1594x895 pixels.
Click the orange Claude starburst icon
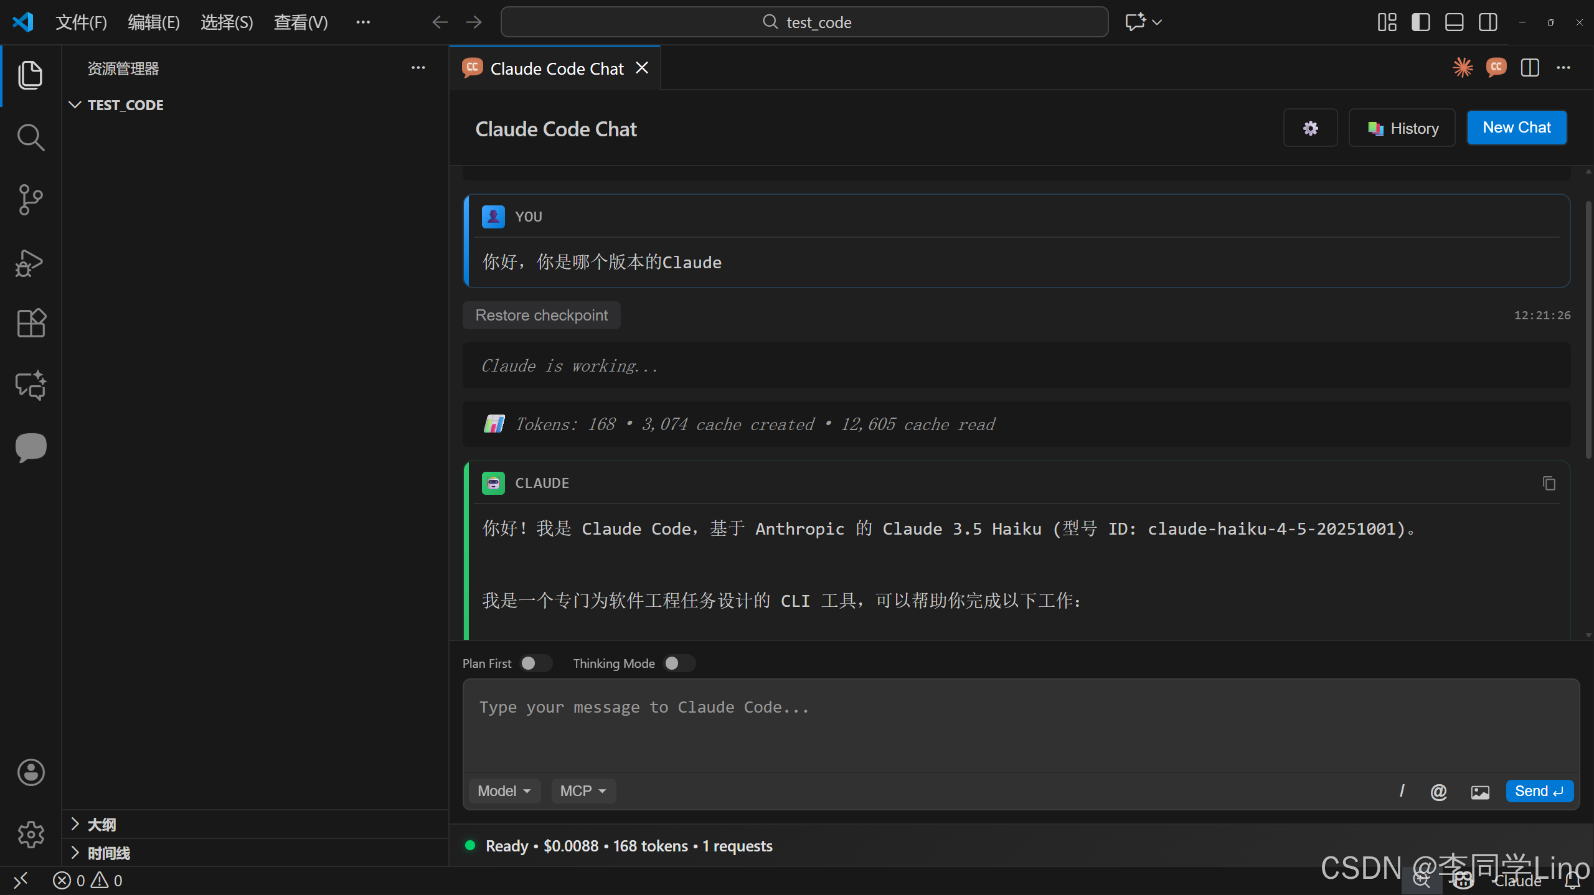point(1463,67)
